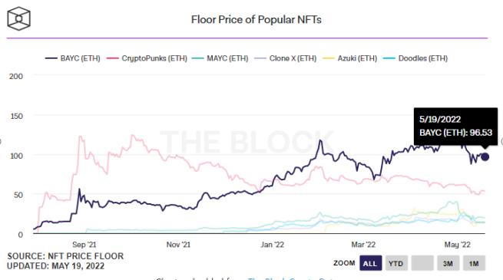Toggle Clone X (ETH) legend item
The width and height of the screenshot is (503, 280).
click(x=285, y=58)
